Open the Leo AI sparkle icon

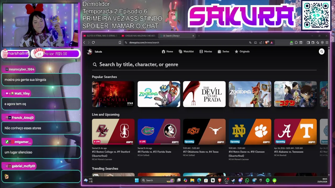point(317,43)
